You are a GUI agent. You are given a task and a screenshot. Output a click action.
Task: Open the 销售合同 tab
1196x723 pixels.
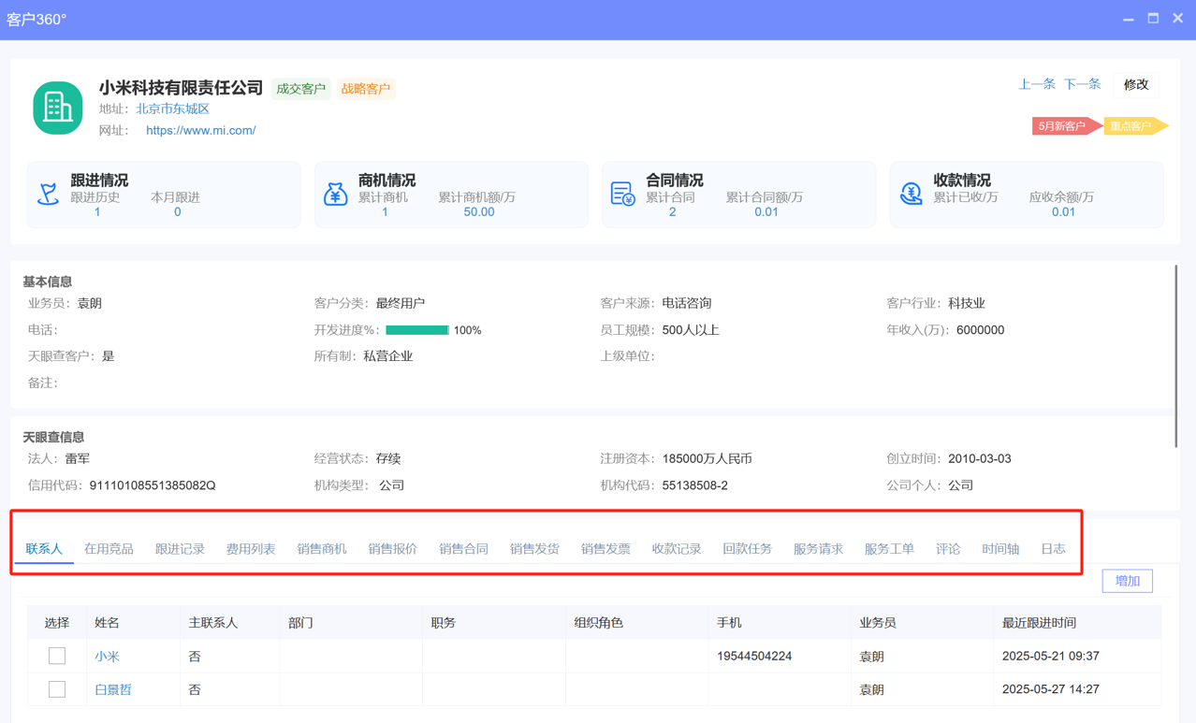pos(464,549)
